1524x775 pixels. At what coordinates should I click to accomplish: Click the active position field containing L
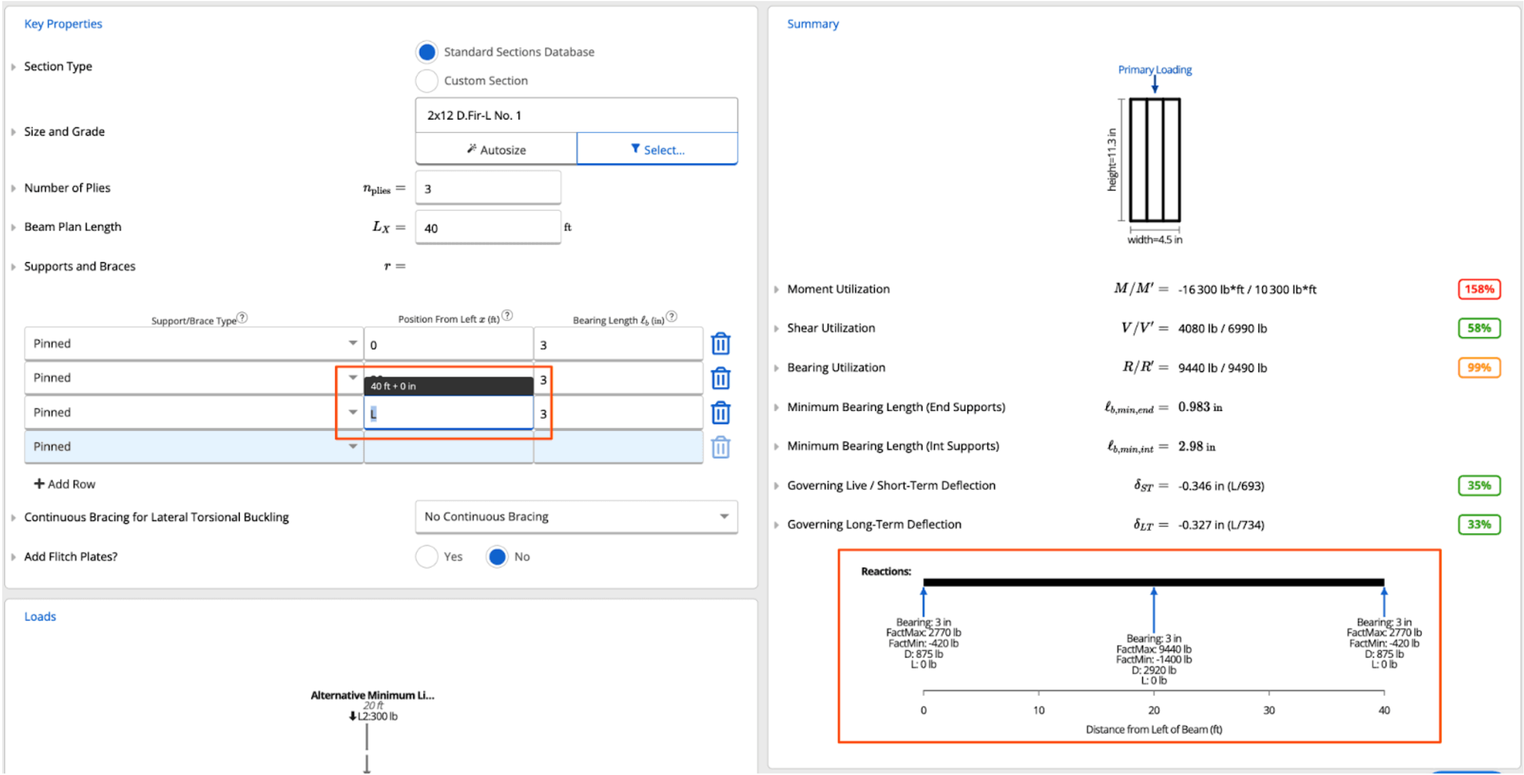(448, 413)
